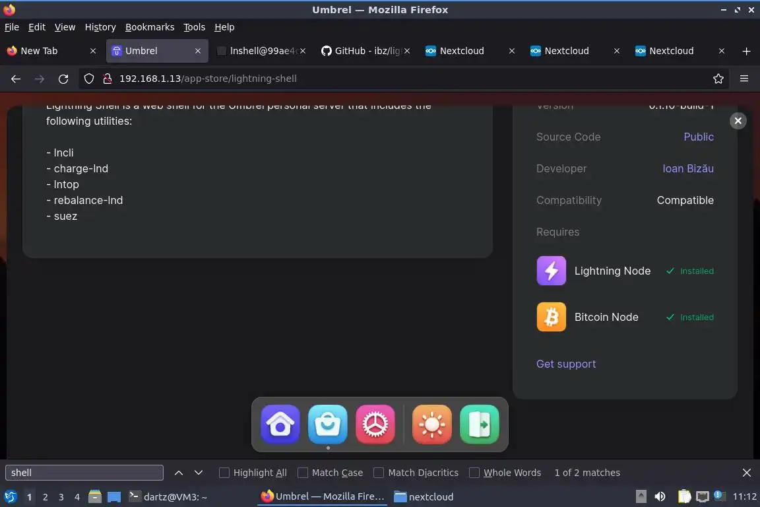
Task: Bookmark this page with the star
Action: tap(718, 79)
